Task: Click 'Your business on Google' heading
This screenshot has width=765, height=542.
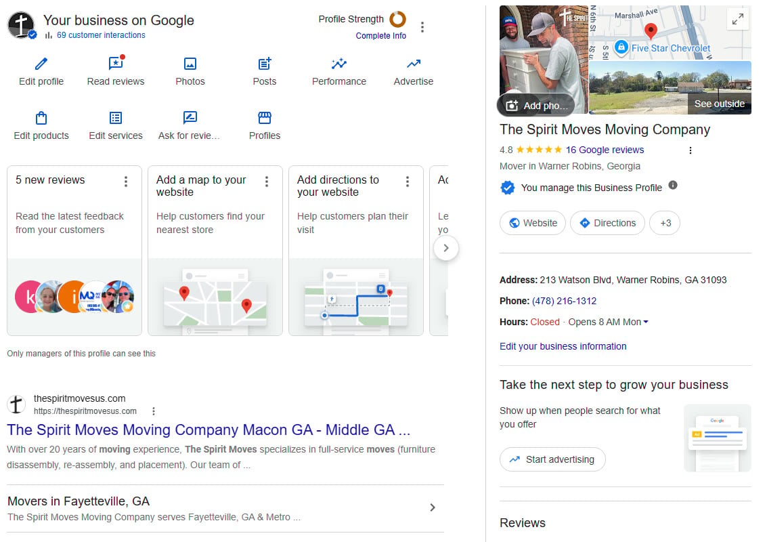Action: pos(118,20)
